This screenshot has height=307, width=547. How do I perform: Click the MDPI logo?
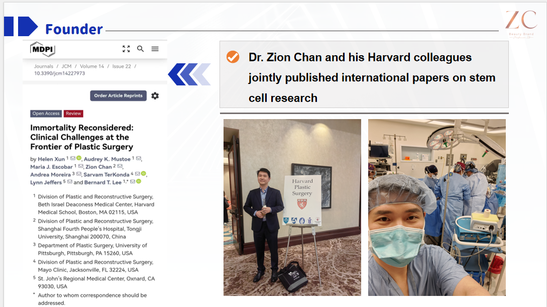42,50
